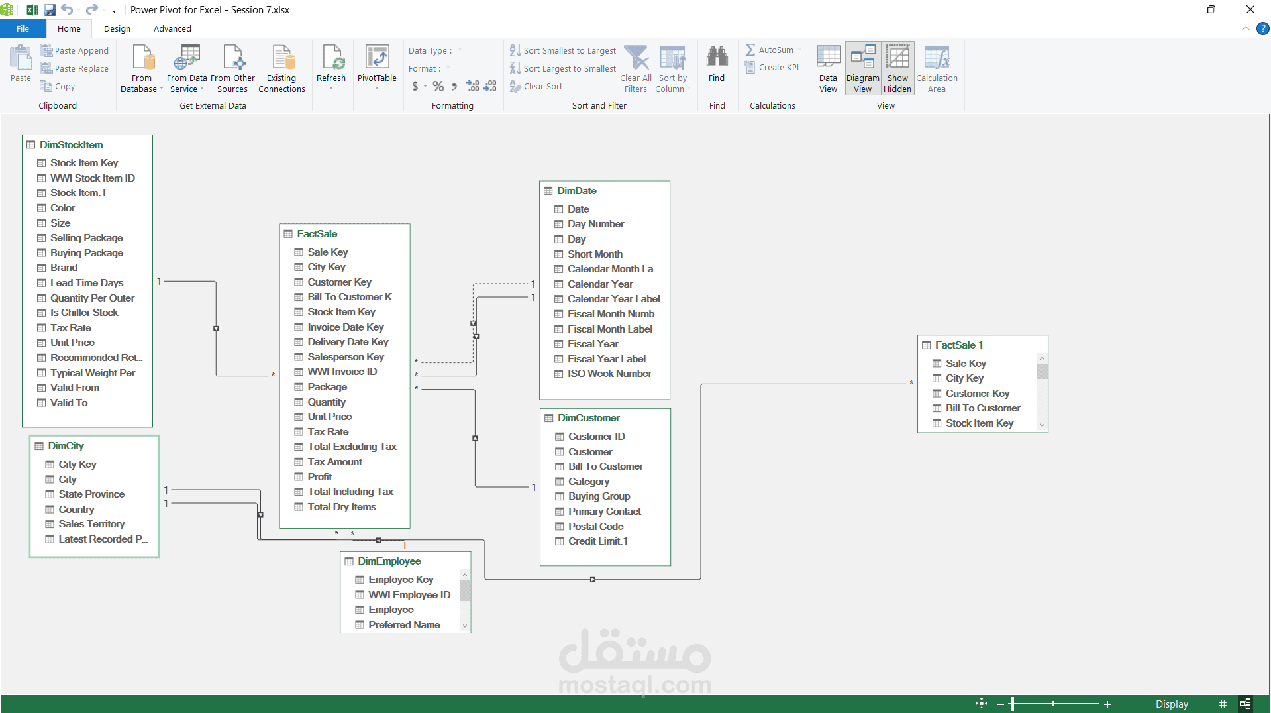Select the Home ribbon tab
Image resolution: width=1271 pixels, height=713 pixels.
click(x=69, y=28)
